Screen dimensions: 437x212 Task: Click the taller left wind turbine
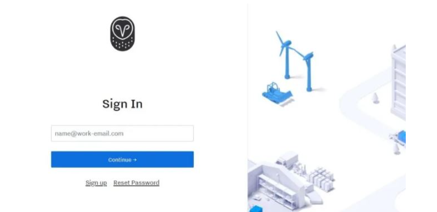[285, 54]
